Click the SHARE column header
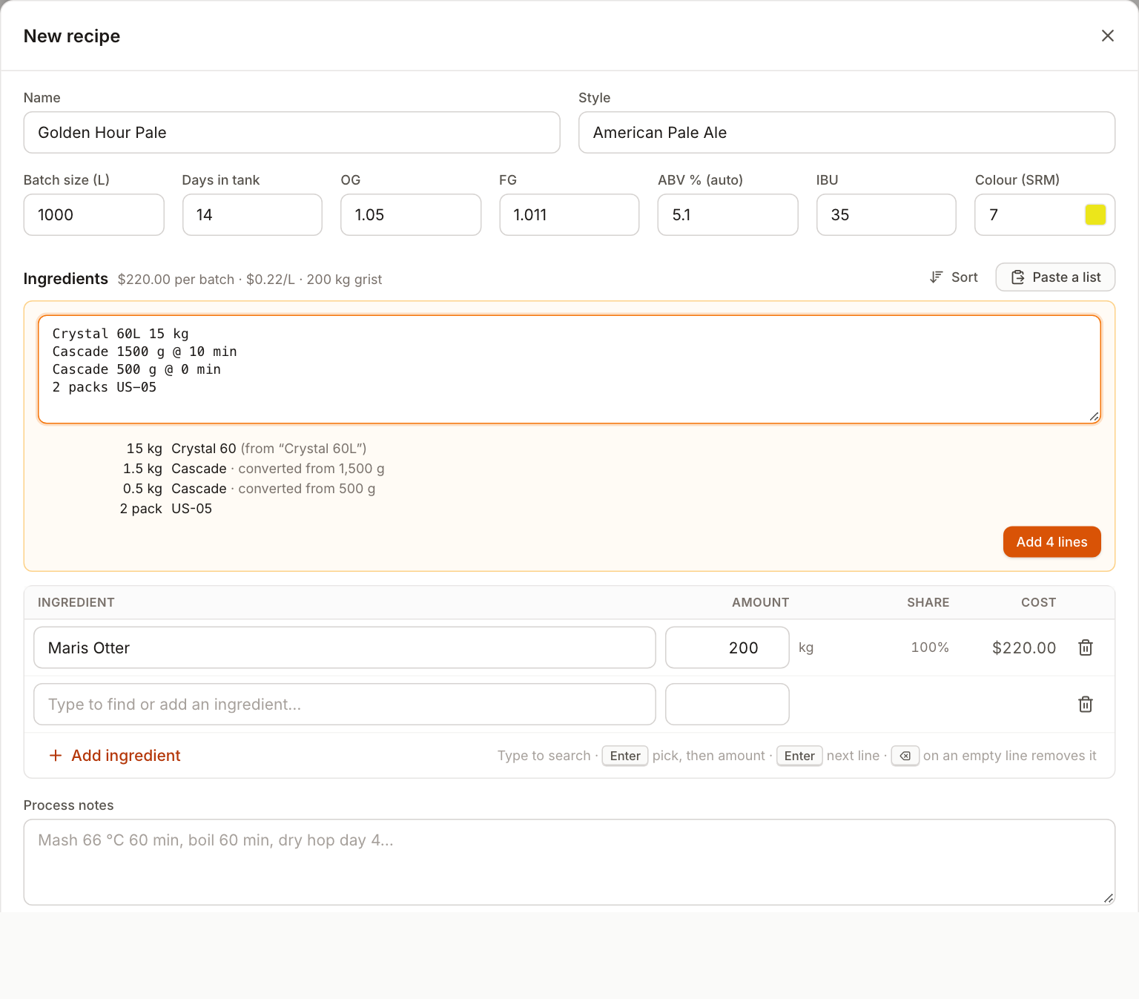Screen dimensions: 1139x999 click(x=928, y=602)
